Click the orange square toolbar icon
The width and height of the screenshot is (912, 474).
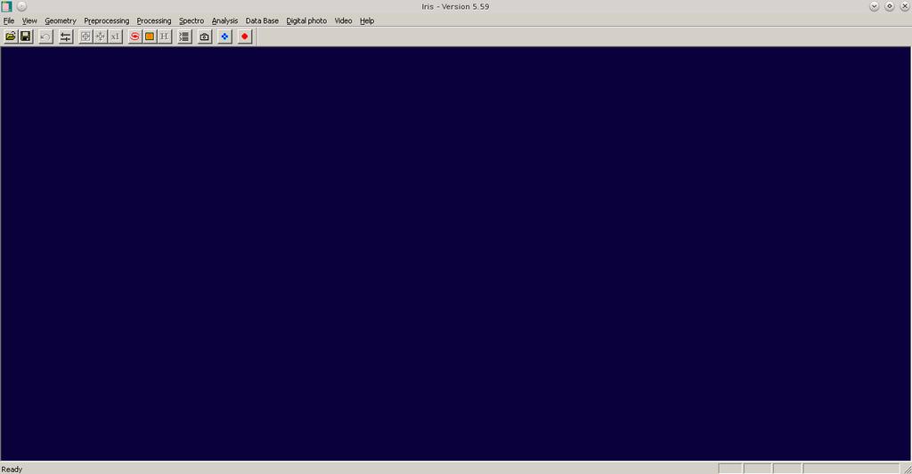tap(150, 36)
